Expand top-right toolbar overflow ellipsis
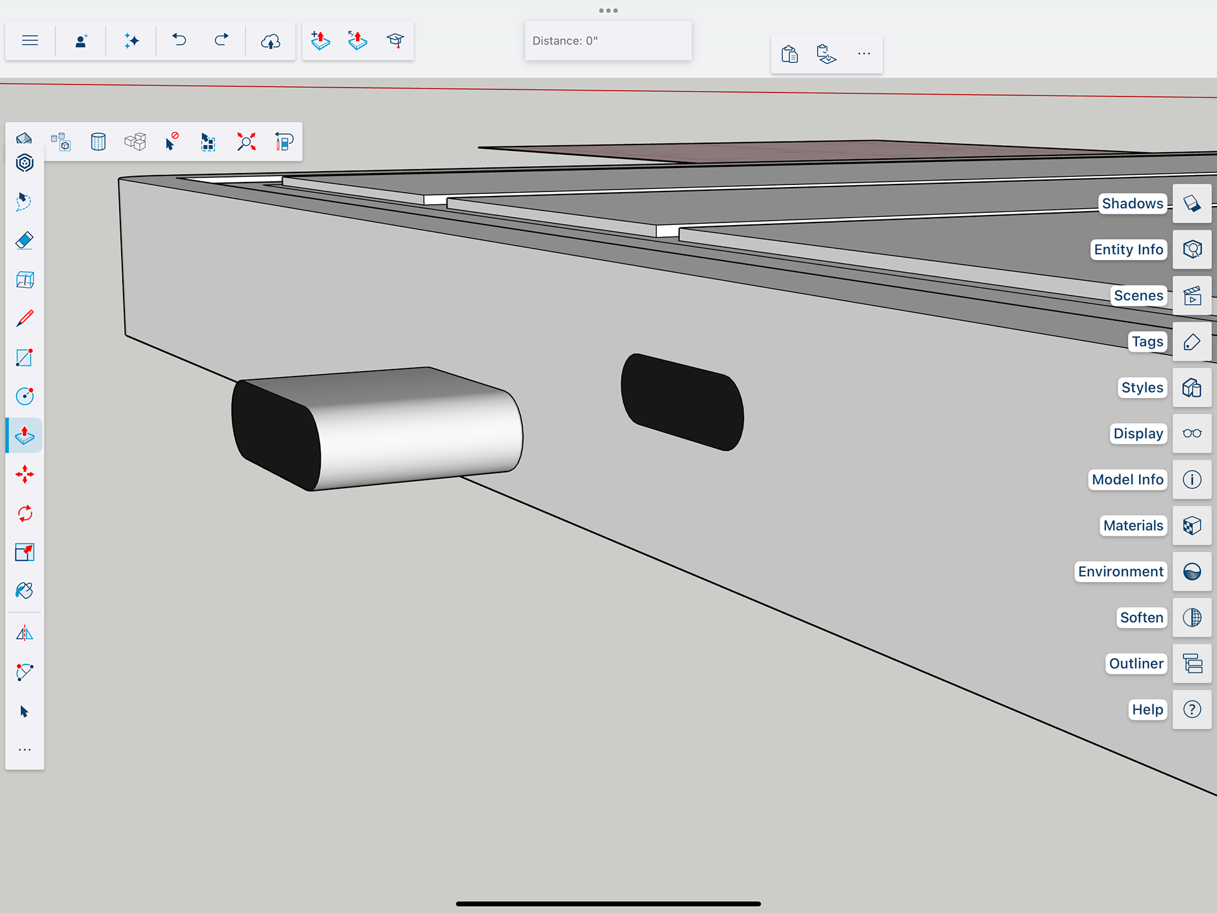The image size is (1217, 913). pyautogui.click(x=863, y=54)
